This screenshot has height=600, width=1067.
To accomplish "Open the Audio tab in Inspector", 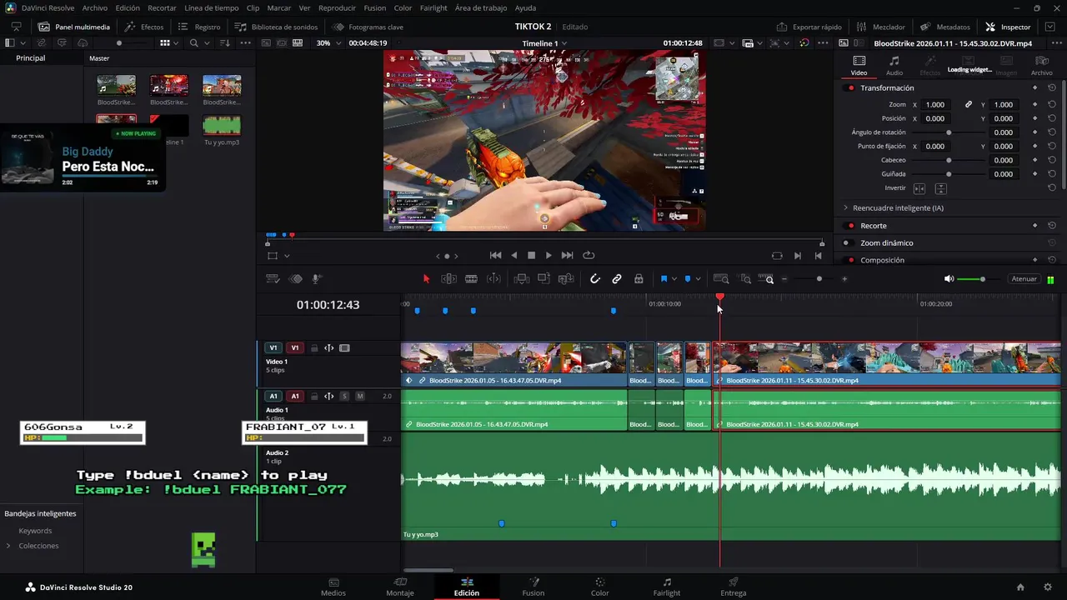I will pyautogui.click(x=894, y=66).
